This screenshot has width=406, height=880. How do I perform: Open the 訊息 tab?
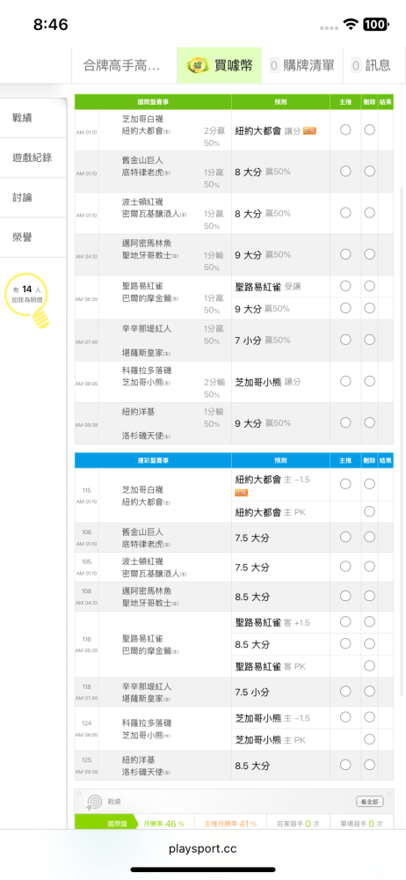pyautogui.click(x=371, y=65)
